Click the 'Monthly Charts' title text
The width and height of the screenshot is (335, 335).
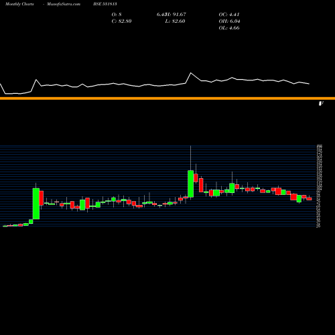click(x=19, y=4)
